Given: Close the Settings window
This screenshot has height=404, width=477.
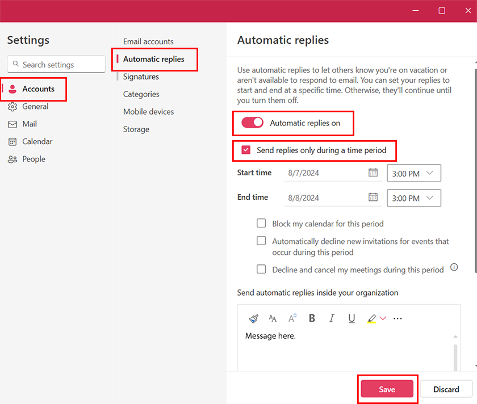Looking at the screenshot, I should pos(468,11).
